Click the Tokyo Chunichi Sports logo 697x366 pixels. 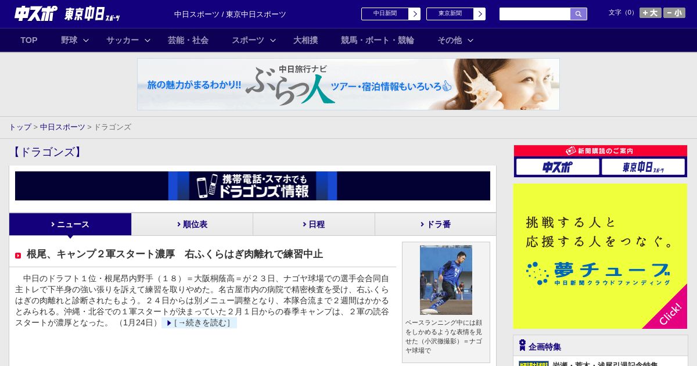[92, 15]
